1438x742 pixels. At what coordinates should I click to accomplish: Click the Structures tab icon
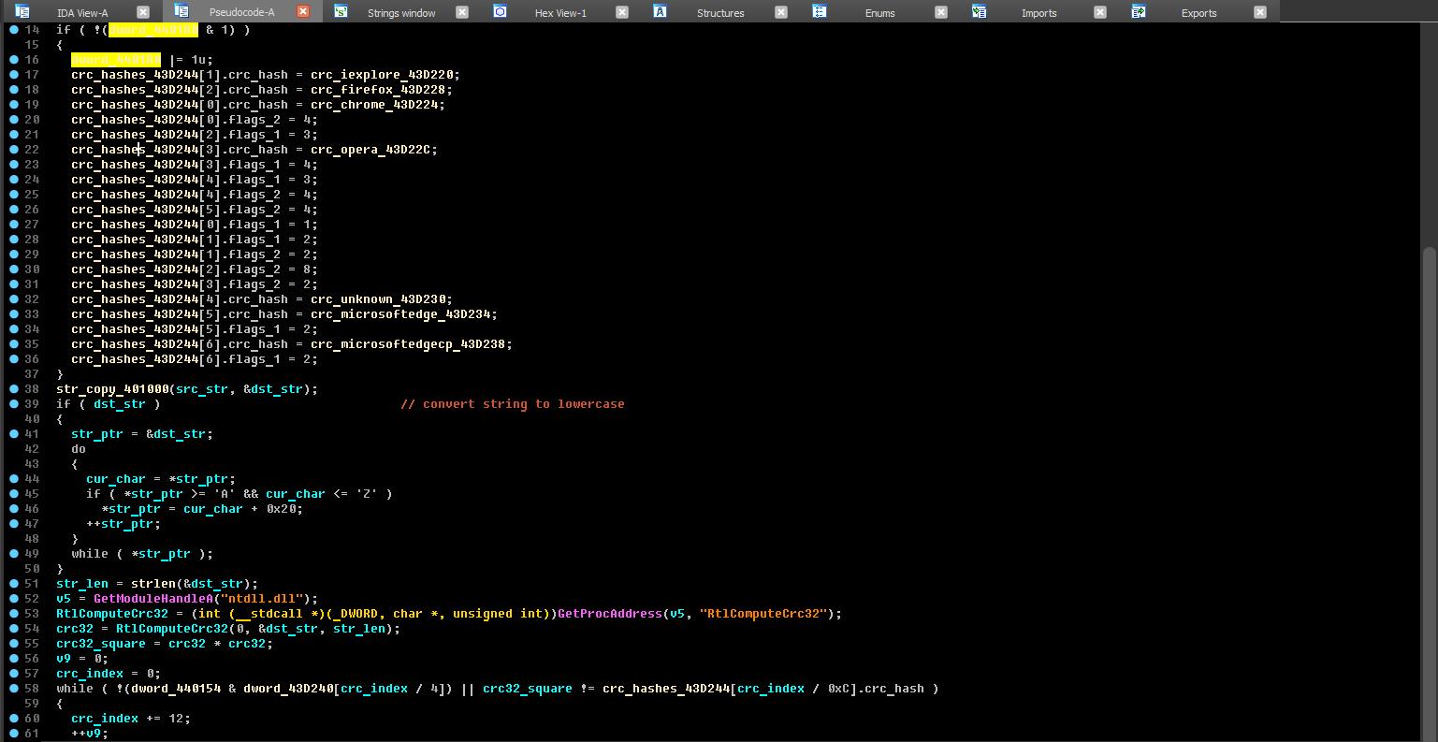click(x=660, y=12)
